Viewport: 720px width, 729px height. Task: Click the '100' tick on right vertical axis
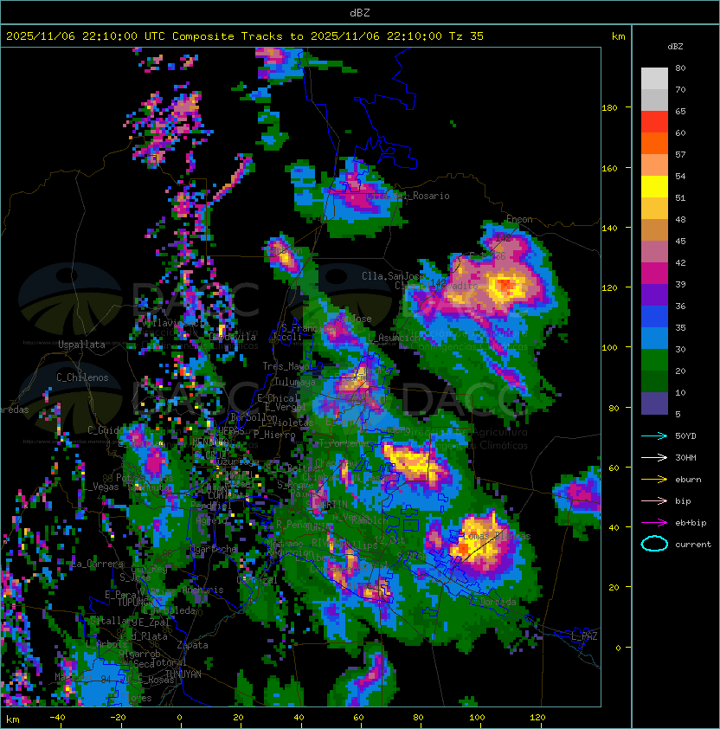(609, 347)
